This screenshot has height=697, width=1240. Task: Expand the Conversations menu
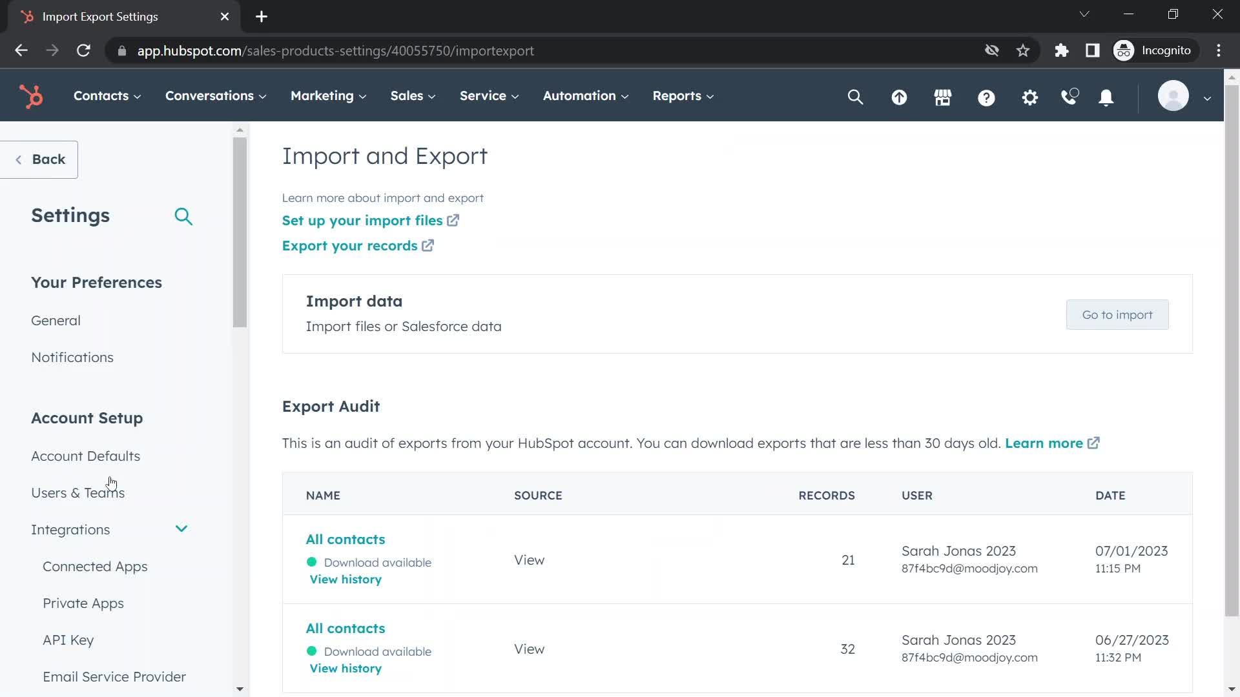(216, 96)
